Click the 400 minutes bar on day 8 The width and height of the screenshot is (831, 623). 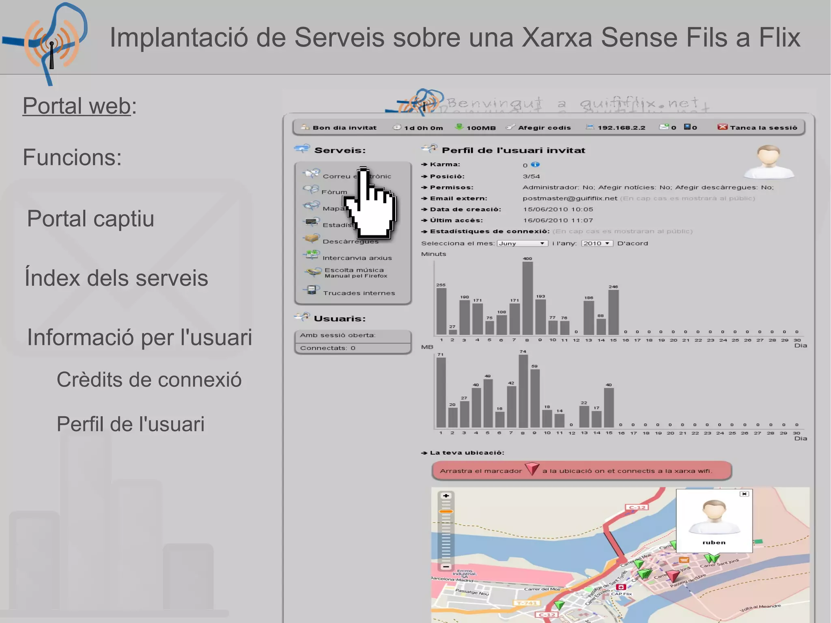(x=527, y=298)
